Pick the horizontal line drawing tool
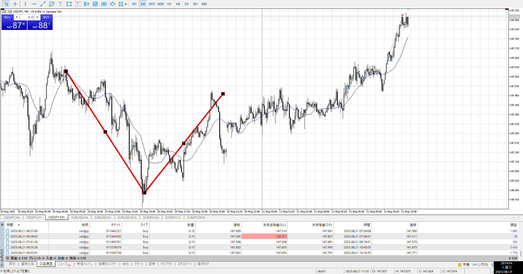The width and height of the screenshot is (523, 274). [34, 4]
